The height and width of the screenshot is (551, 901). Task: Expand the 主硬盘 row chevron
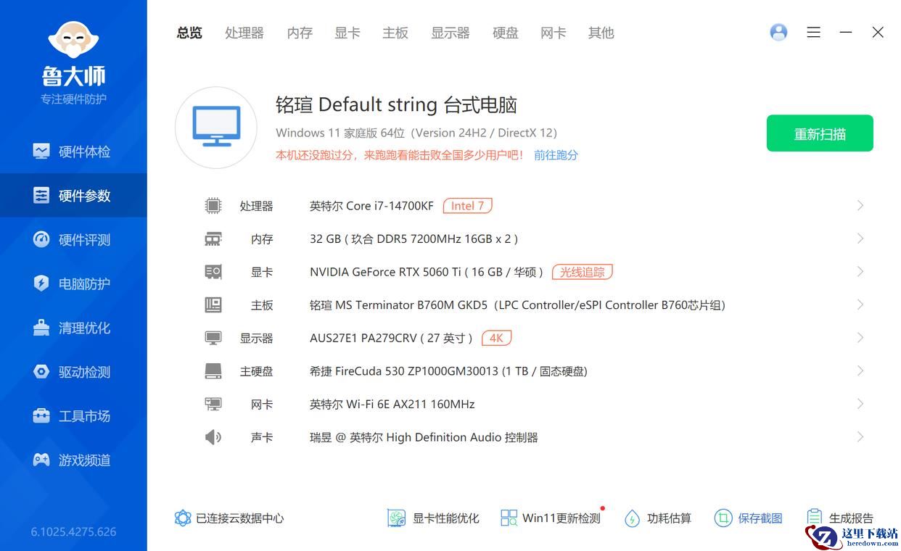(860, 371)
